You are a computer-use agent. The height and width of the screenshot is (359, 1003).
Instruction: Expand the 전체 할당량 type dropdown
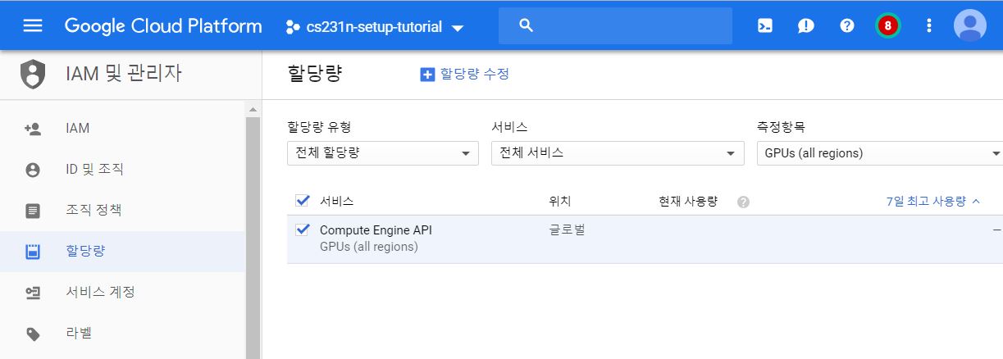pos(382,153)
